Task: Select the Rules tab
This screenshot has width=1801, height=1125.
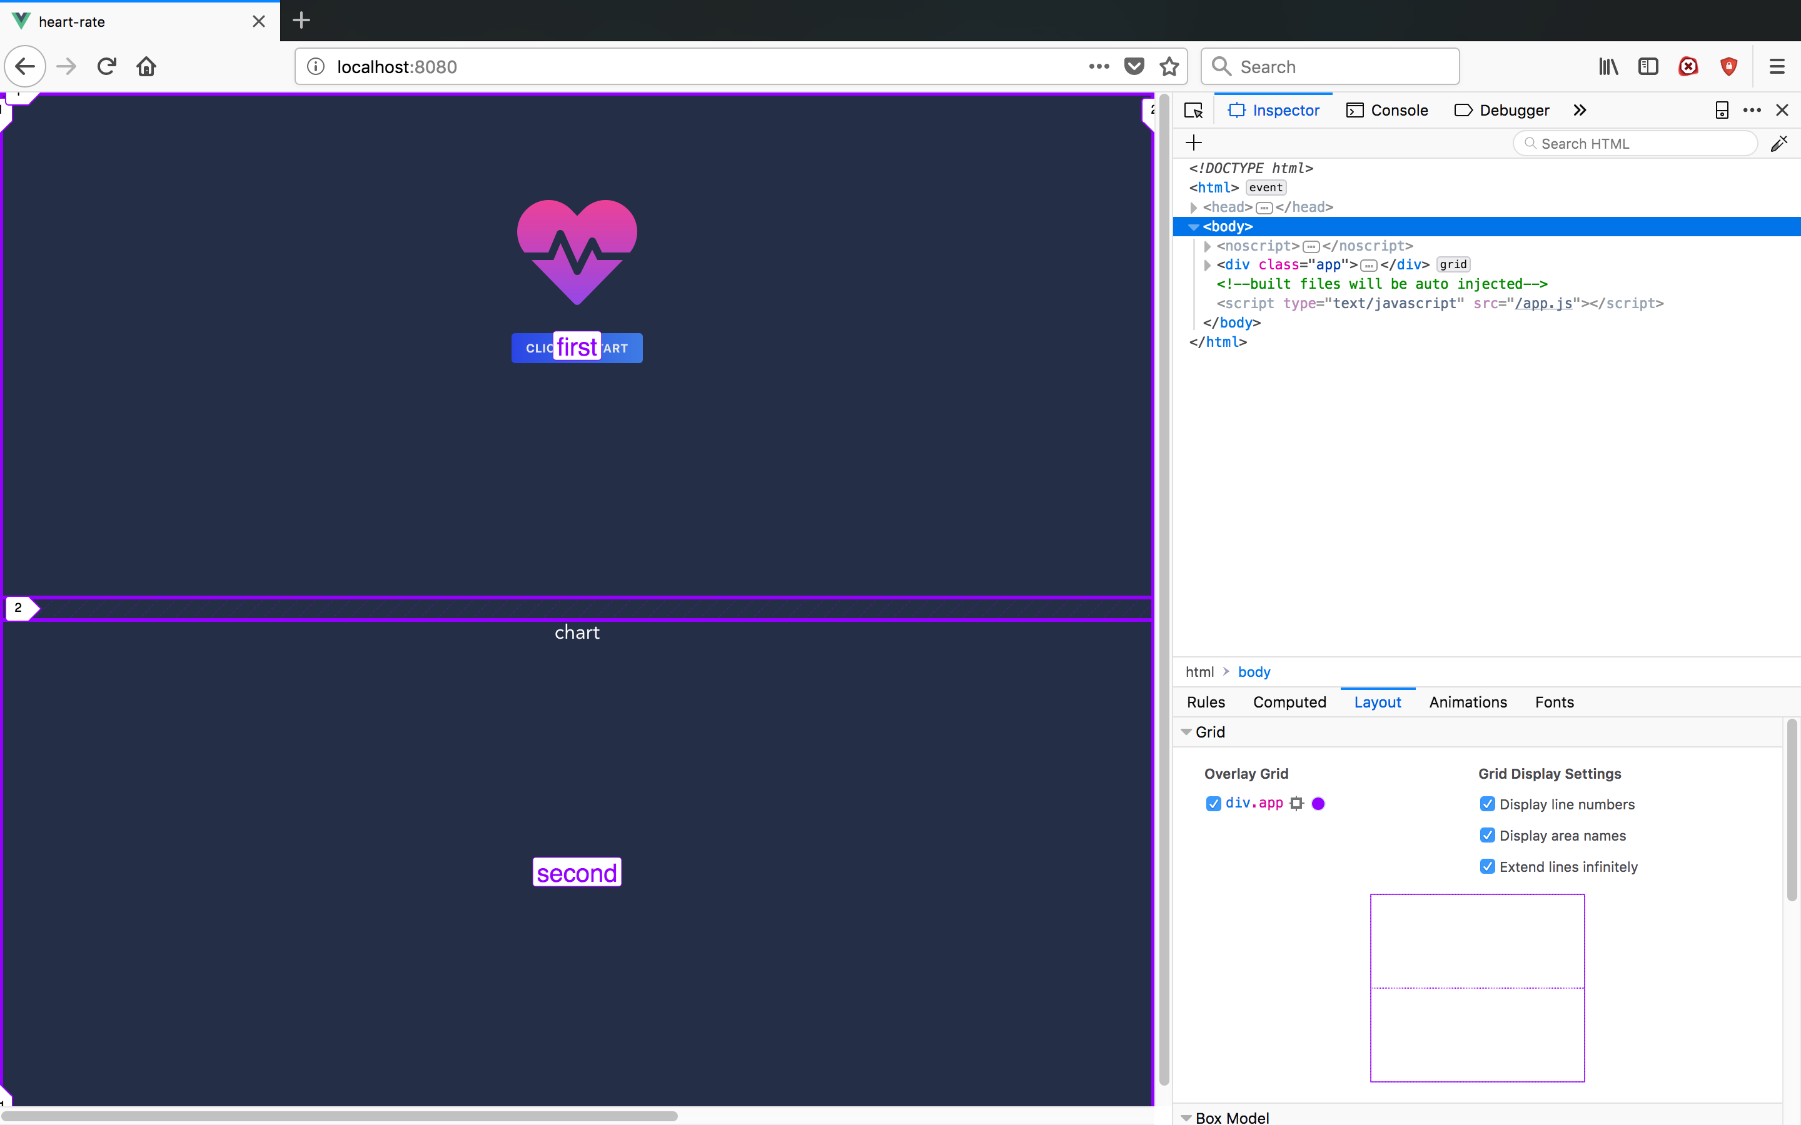Action: click(1206, 701)
